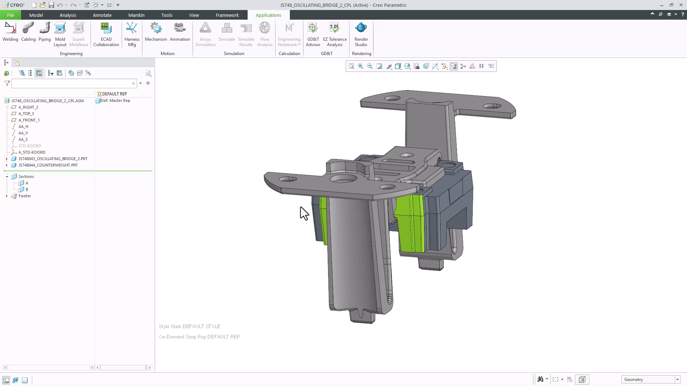Viewport: 687px width, 386px height.
Task: Open the Manikin menu
Action: click(136, 15)
